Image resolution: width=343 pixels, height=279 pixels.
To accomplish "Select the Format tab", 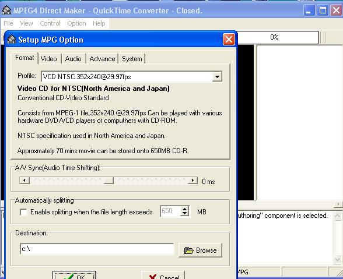I will 24,58.
